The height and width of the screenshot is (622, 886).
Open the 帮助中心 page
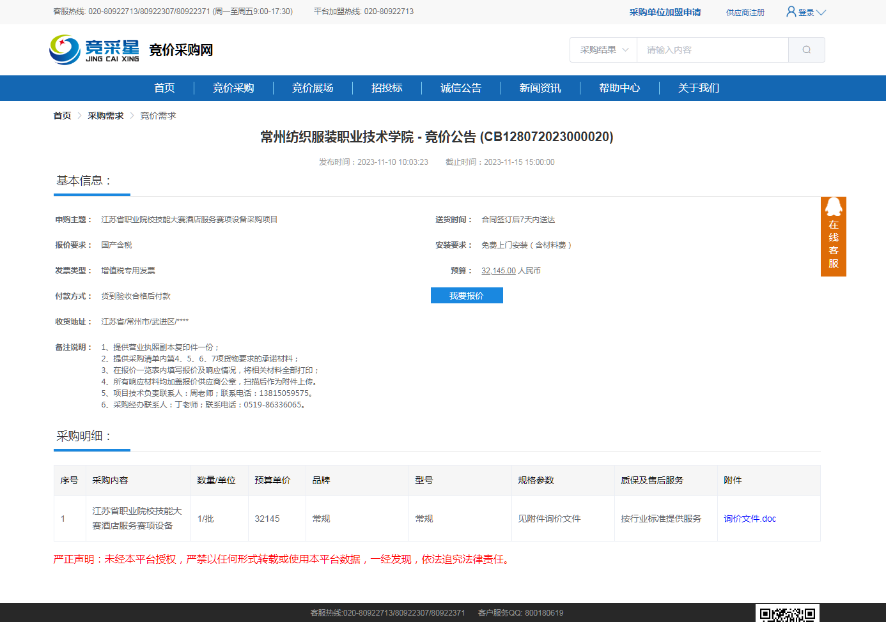coord(619,88)
